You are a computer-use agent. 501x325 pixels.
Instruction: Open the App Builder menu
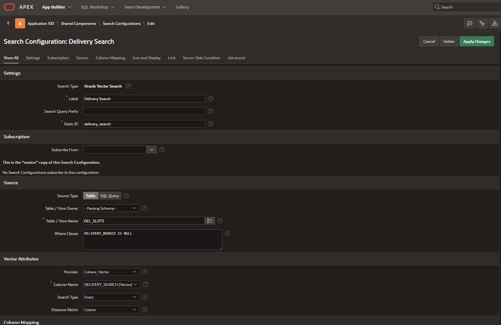coord(57,7)
